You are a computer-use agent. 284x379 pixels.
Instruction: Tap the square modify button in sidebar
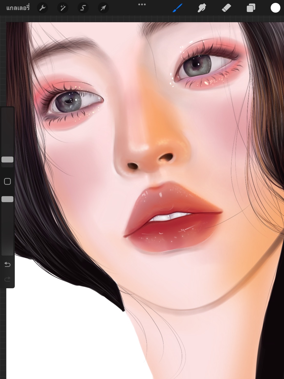(7, 181)
